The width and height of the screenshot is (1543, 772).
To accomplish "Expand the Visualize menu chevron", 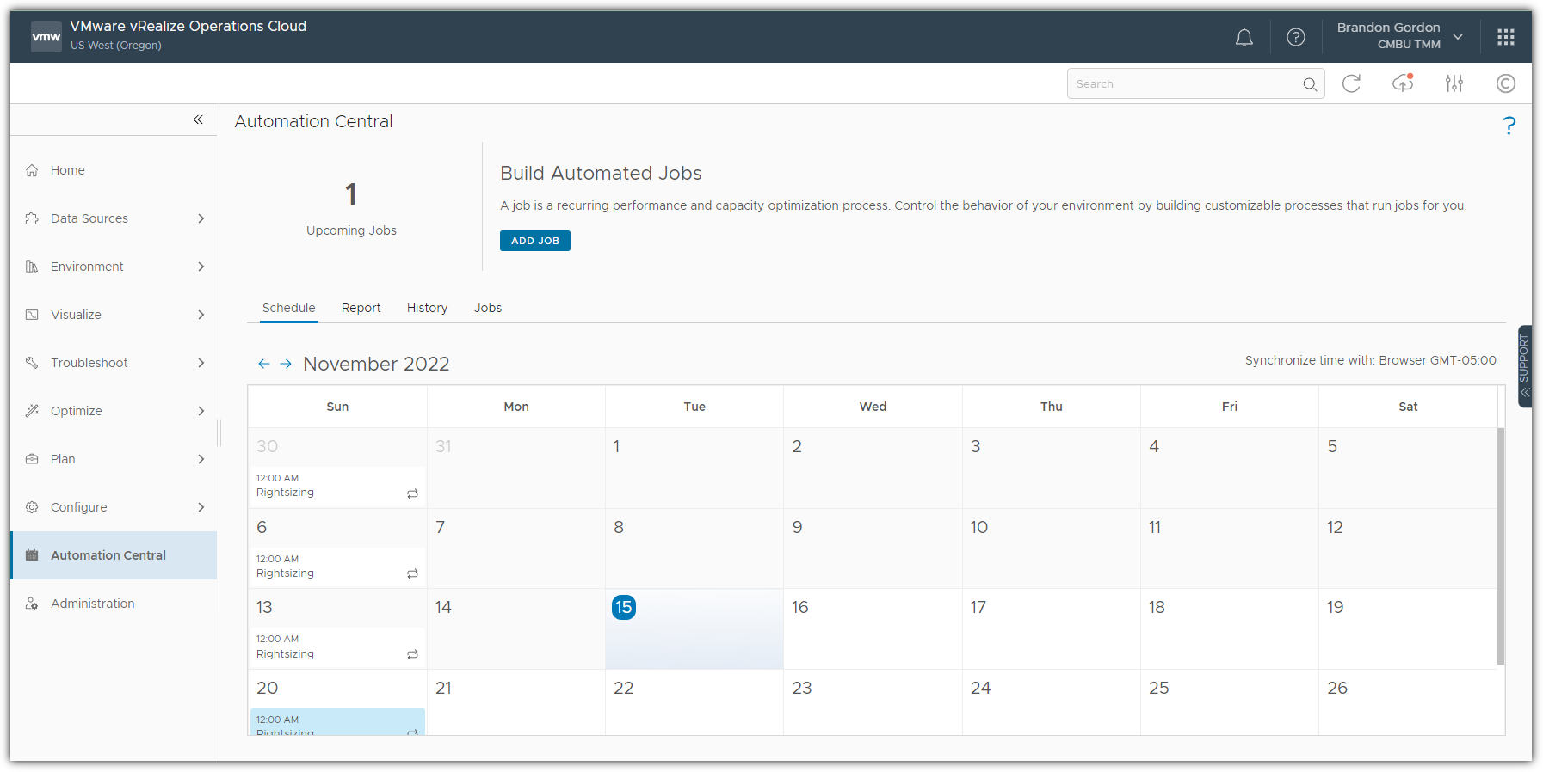I will (201, 315).
